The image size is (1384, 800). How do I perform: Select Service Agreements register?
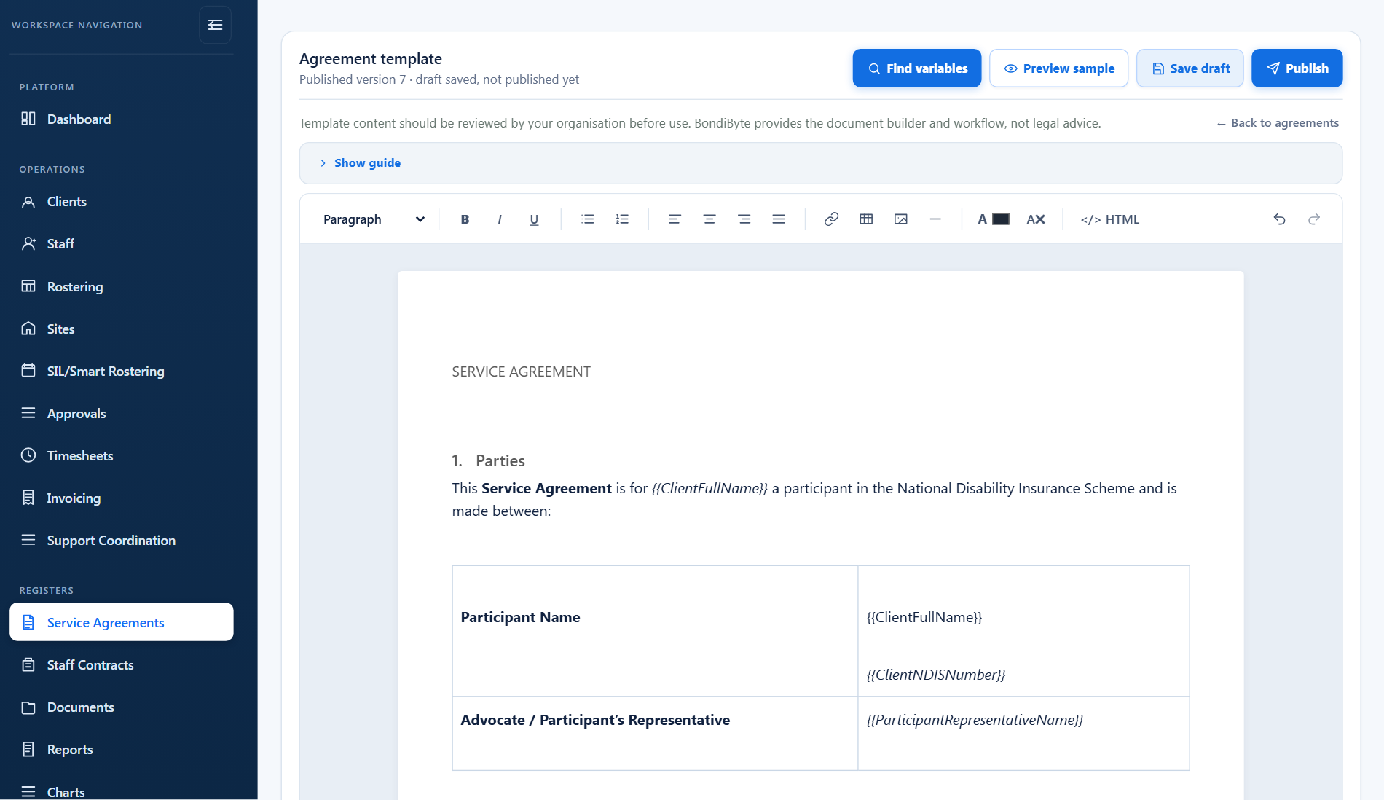point(121,622)
